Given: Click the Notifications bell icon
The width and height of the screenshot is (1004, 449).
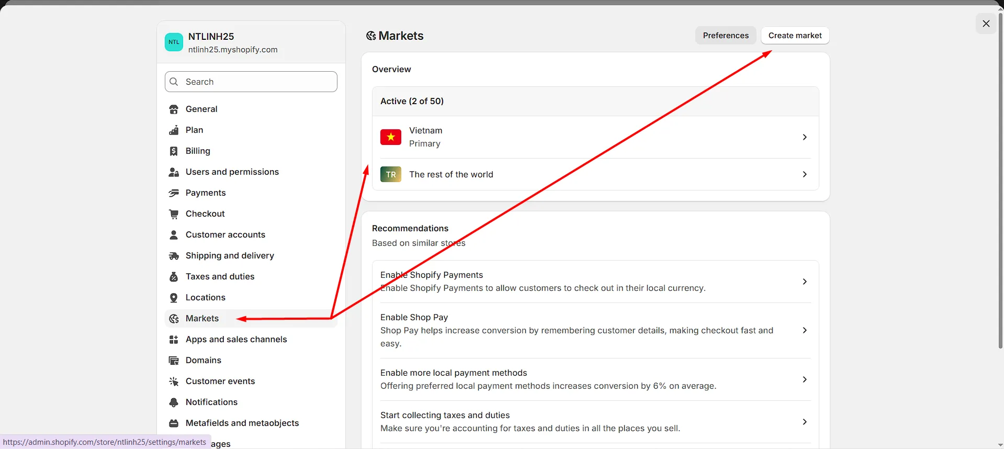Looking at the screenshot, I should tap(174, 402).
